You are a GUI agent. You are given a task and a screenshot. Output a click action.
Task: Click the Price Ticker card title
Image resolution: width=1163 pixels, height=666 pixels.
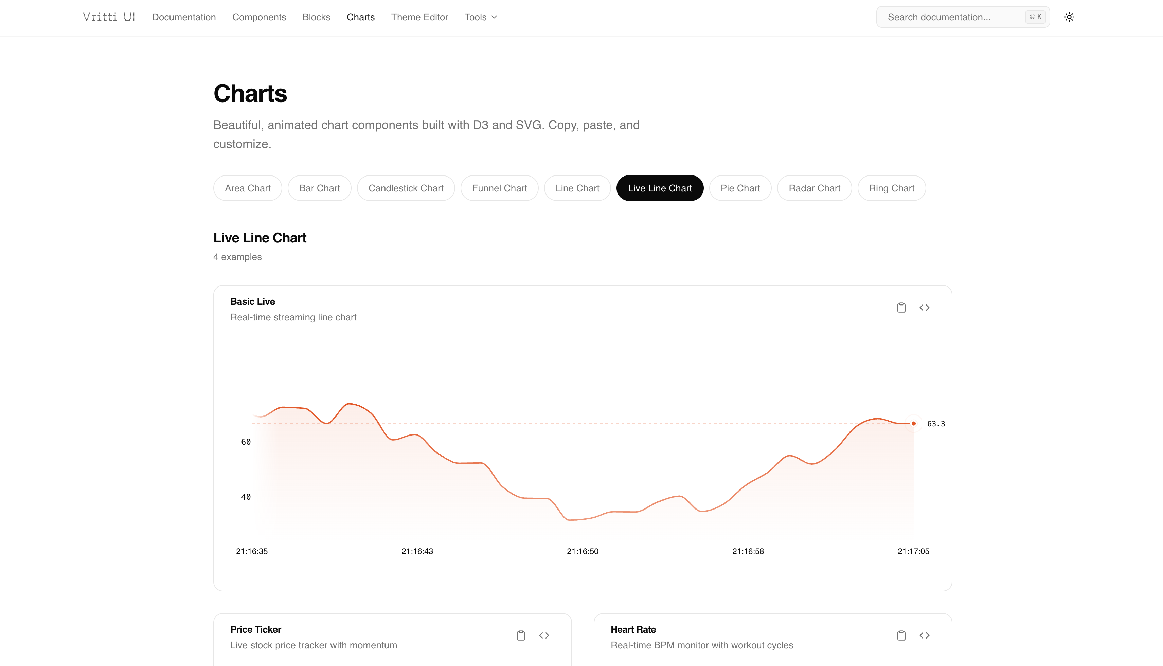[x=256, y=629]
